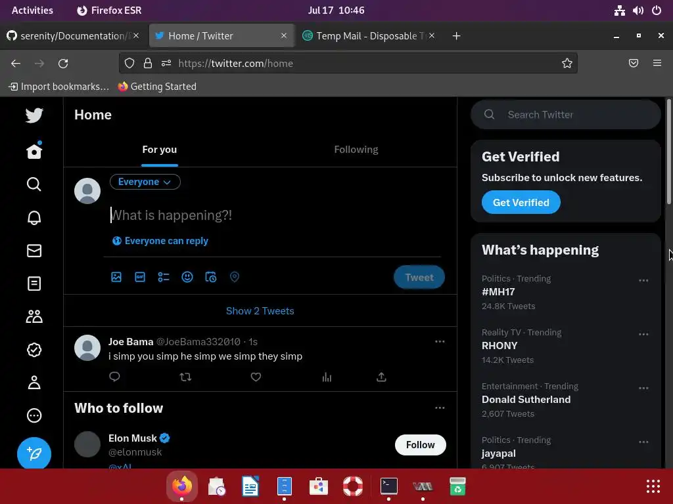
Task: Click the blue compose Tweet feather button
Action: (x=34, y=453)
